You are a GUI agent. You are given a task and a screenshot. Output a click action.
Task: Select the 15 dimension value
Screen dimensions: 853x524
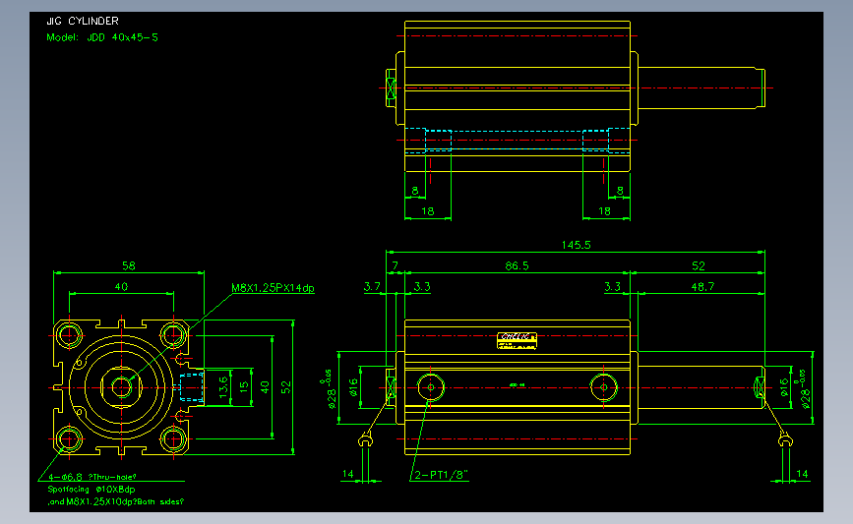pyautogui.click(x=244, y=387)
